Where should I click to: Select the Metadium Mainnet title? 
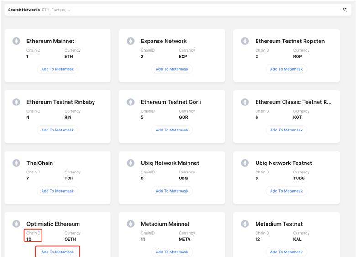pyautogui.click(x=165, y=224)
